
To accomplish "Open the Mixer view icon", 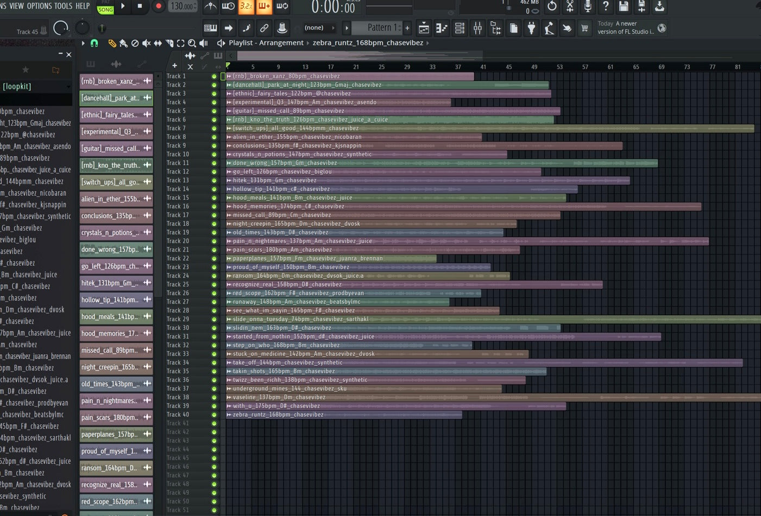I will (x=477, y=28).
